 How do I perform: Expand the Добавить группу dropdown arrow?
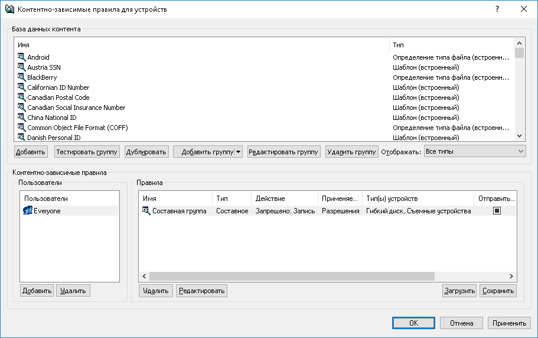click(x=239, y=152)
